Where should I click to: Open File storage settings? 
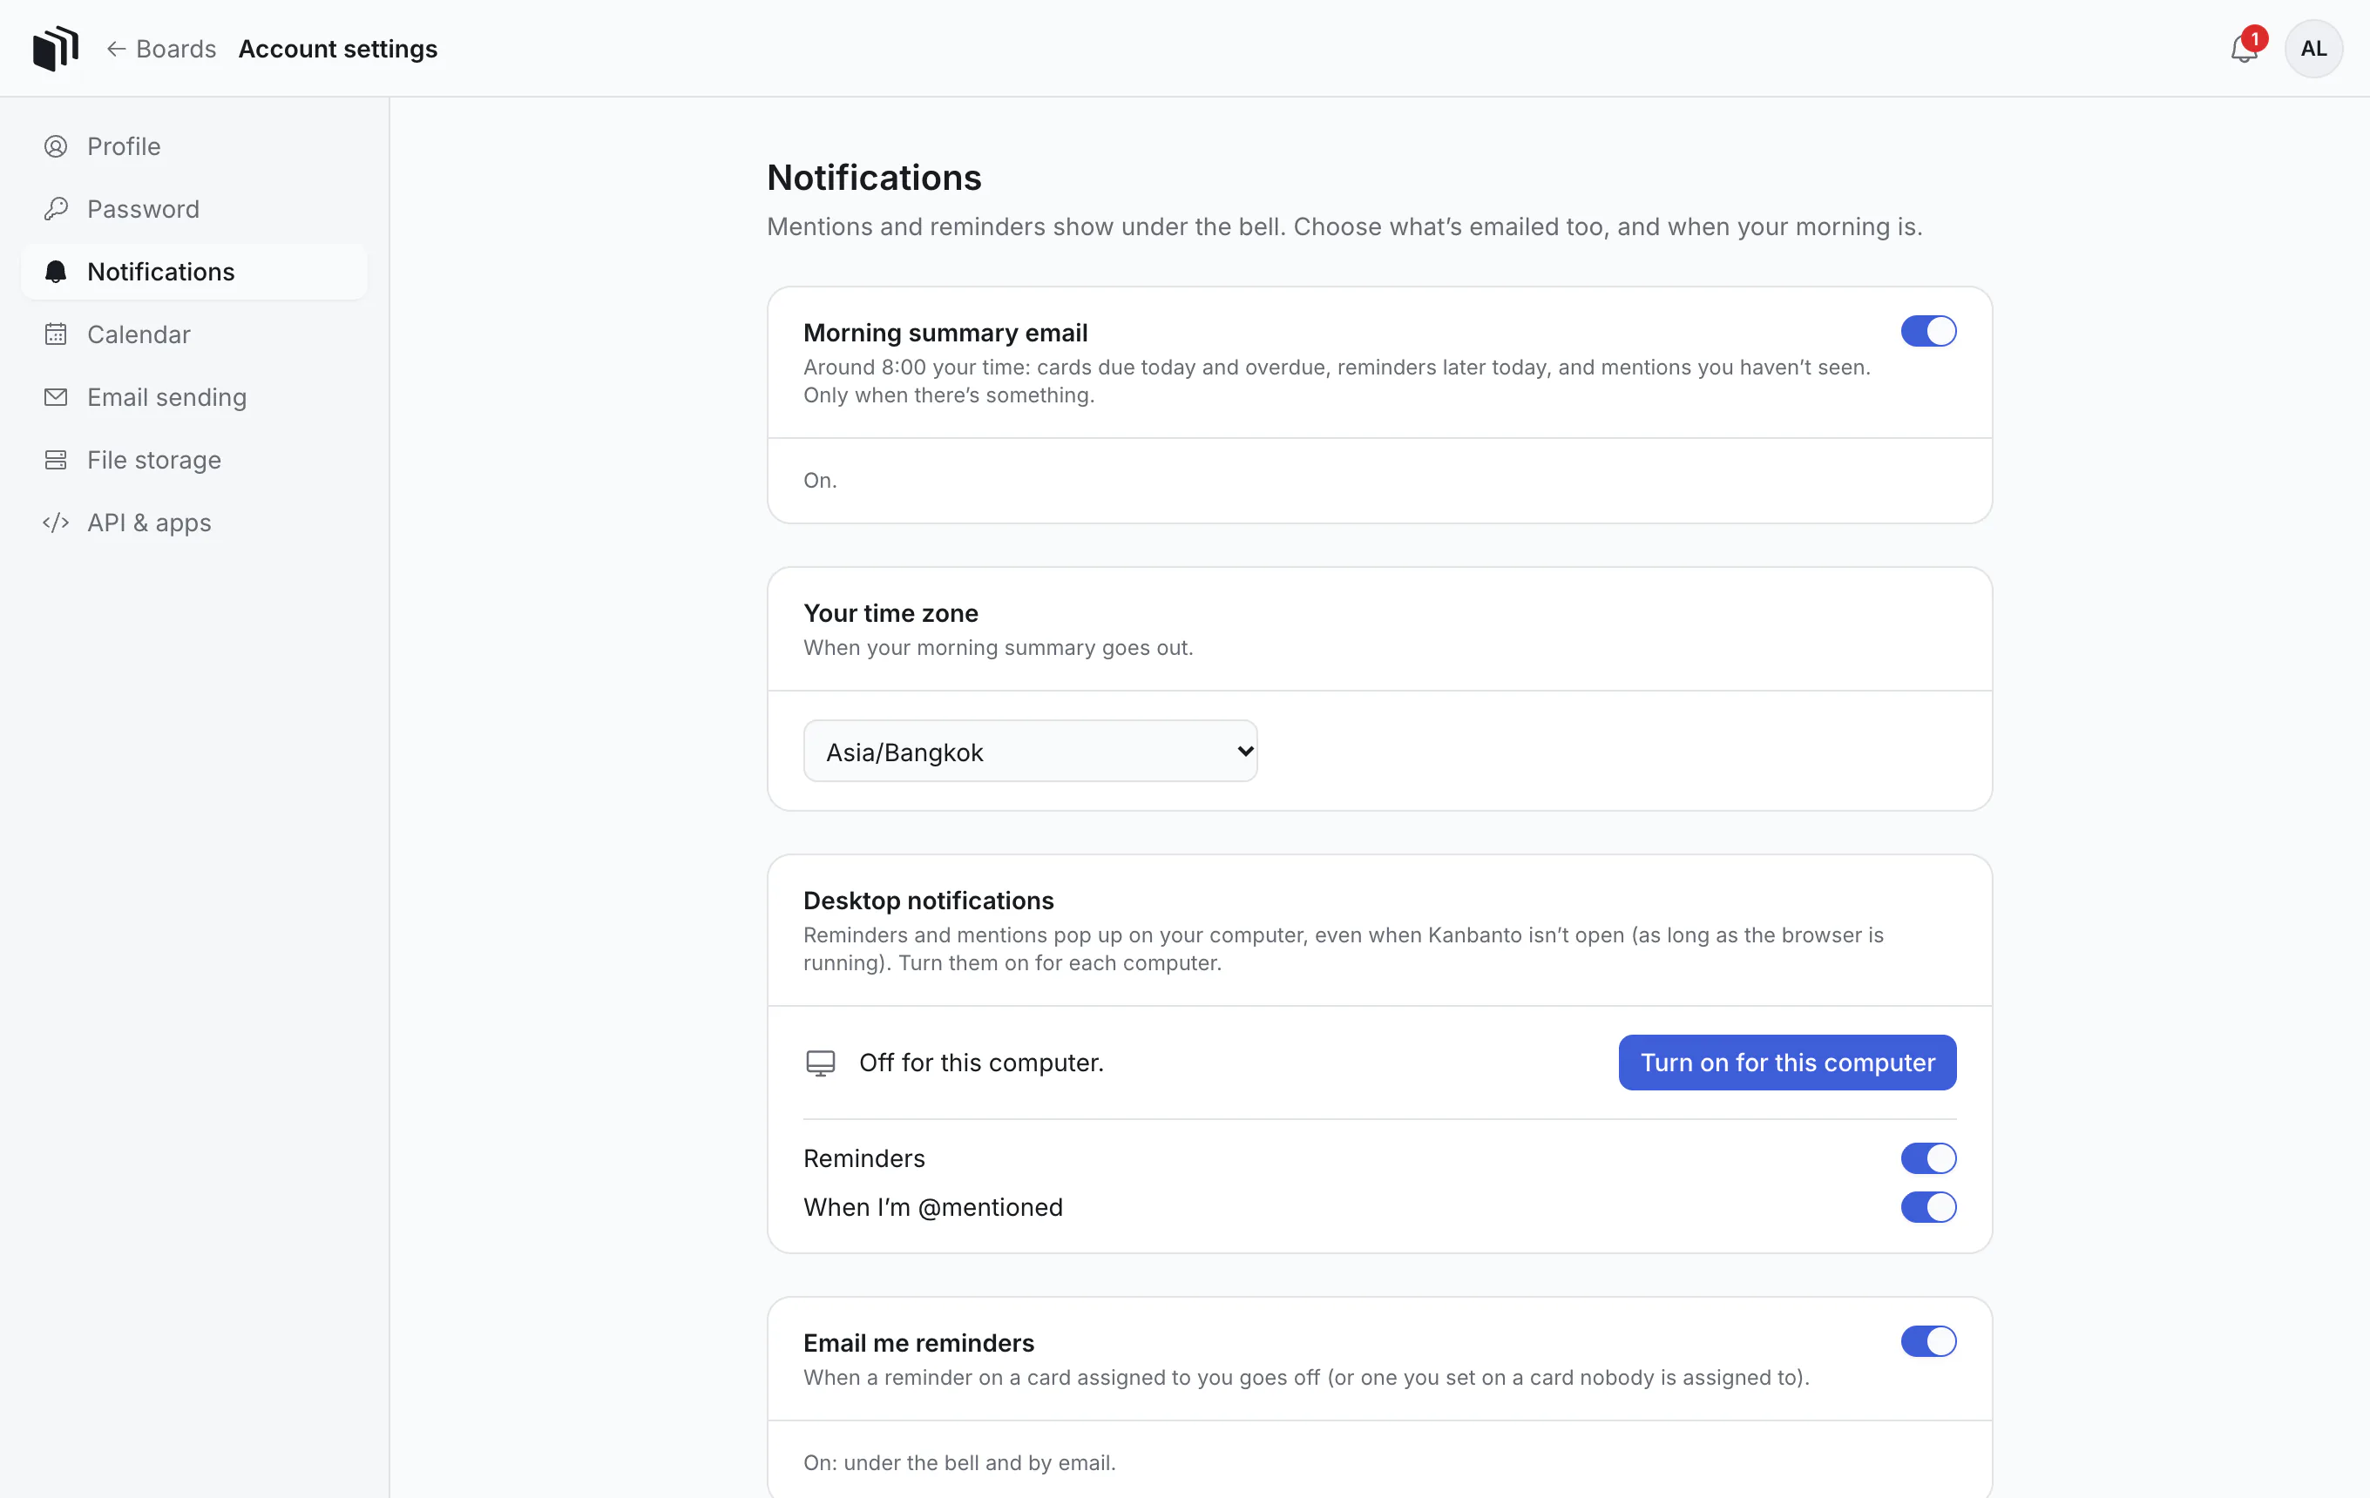(194, 461)
